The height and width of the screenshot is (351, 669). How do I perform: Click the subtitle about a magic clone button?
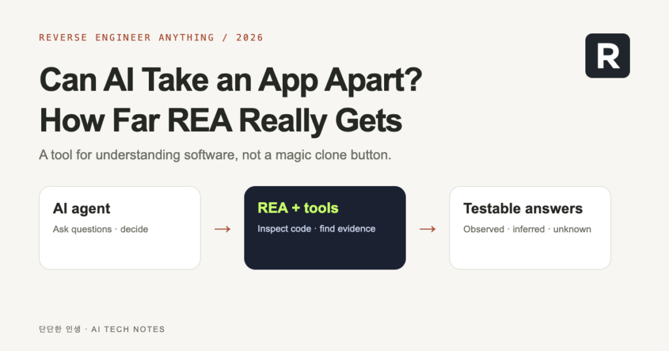[215, 155]
